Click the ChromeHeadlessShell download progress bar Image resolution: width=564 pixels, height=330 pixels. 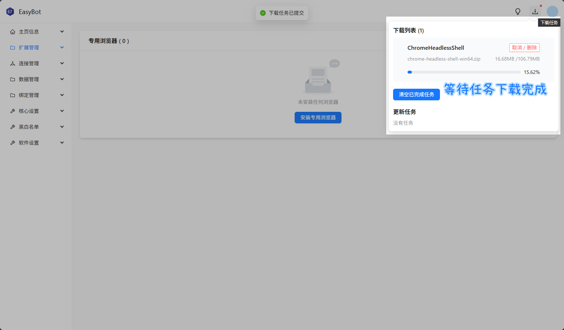click(x=464, y=72)
